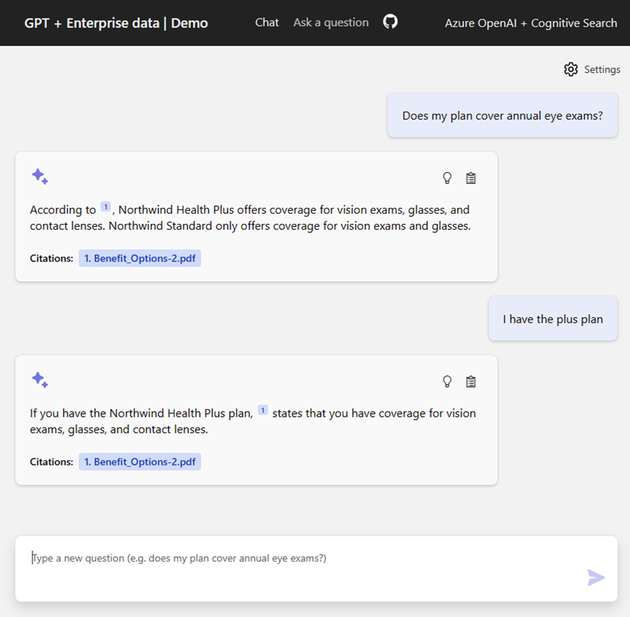
Task: Select the eye exams question bubble
Action: [502, 114]
